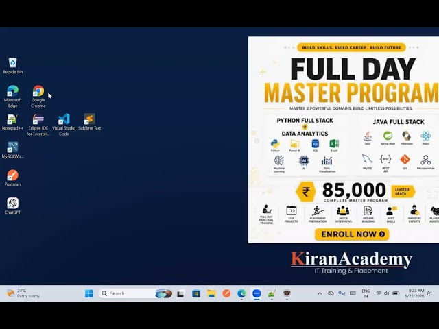Open File Explorer from the taskbar
439x329 pixels.
(x=211, y=293)
